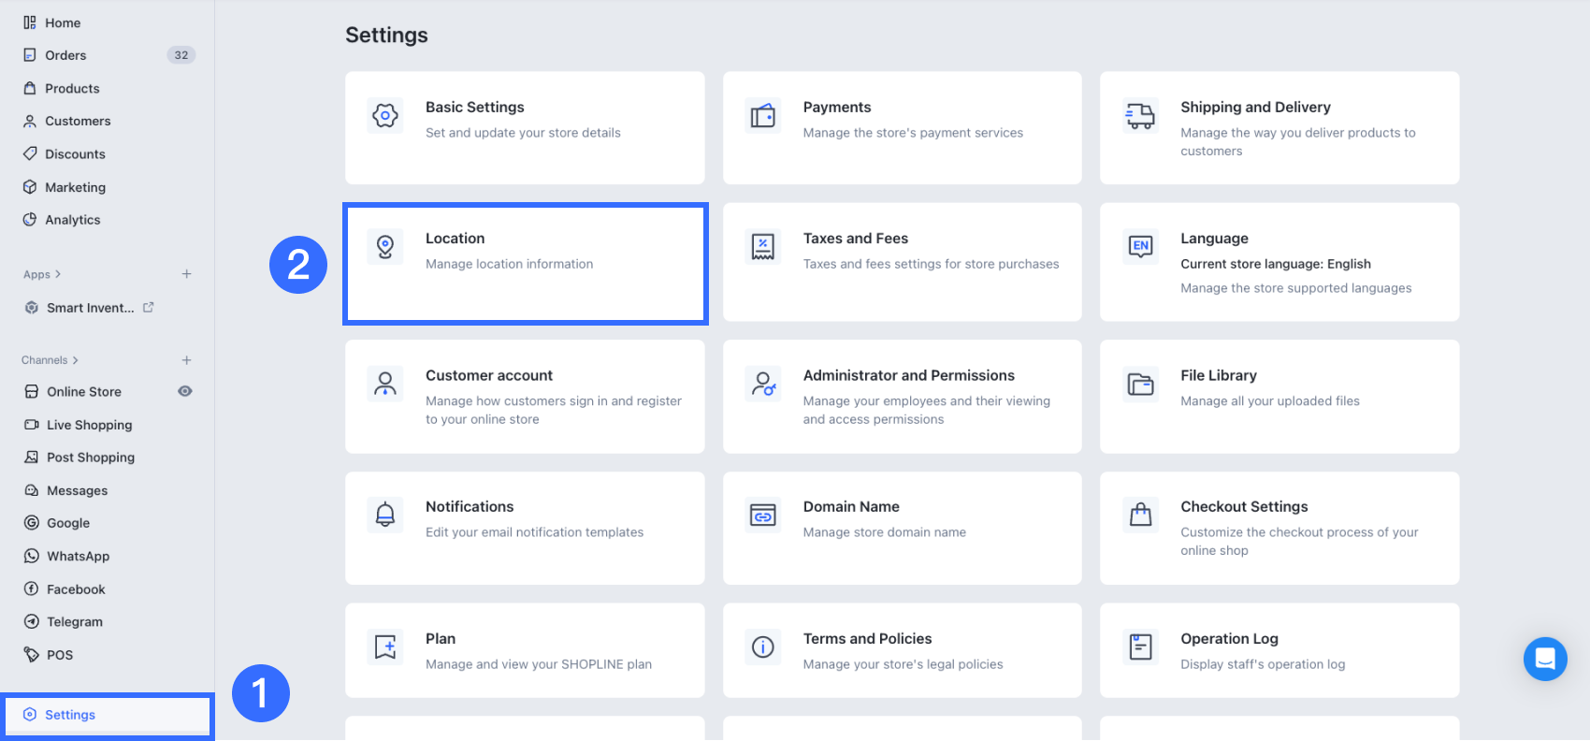Click the Basic Settings gear icon
Screen dimensions: 1590x741
click(x=385, y=116)
